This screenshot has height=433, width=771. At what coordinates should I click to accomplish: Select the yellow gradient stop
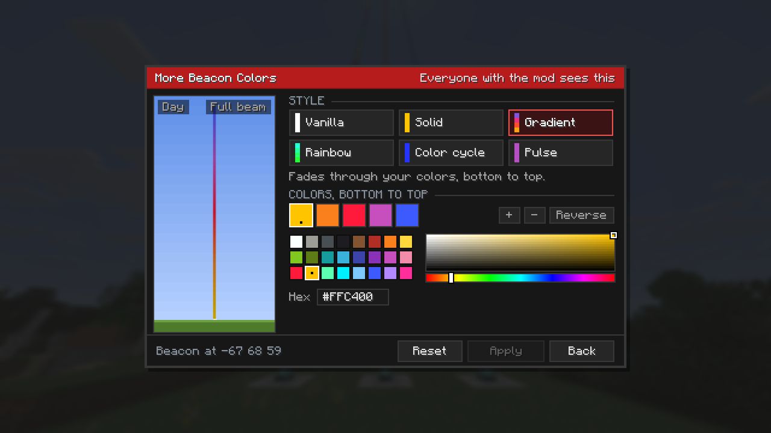pyautogui.click(x=301, y=215)
